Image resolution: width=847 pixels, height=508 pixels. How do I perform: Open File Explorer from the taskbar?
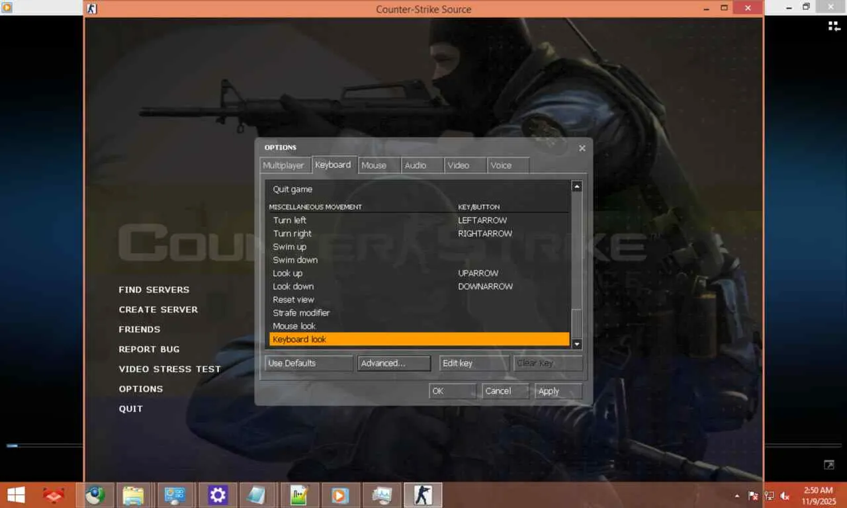[x=133, y=495]
